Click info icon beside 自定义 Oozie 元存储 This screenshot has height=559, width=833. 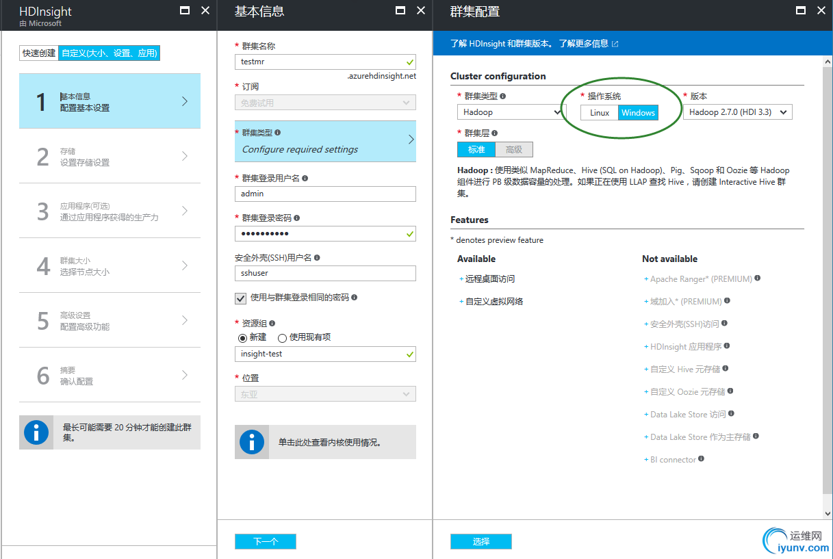pyautogui.click(x=730, y=391)
